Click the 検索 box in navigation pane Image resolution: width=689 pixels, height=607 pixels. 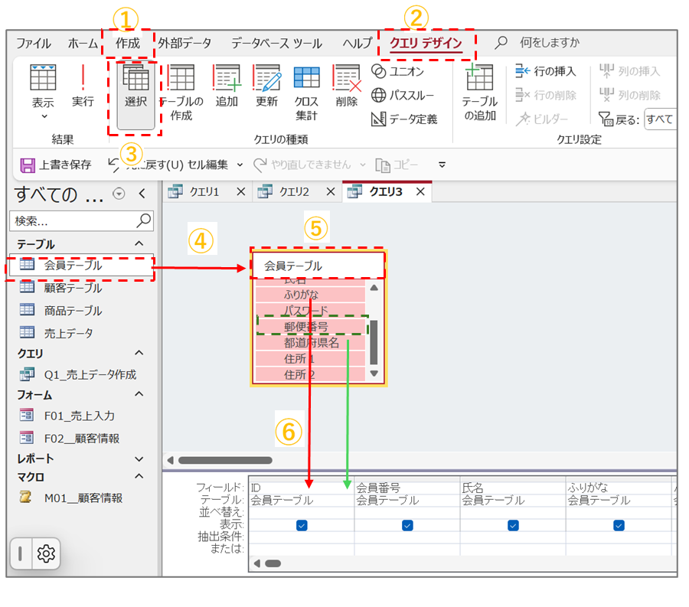(x=73, y=220)
